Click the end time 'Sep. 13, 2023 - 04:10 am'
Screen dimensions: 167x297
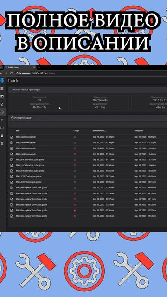(x=145, y=194)
